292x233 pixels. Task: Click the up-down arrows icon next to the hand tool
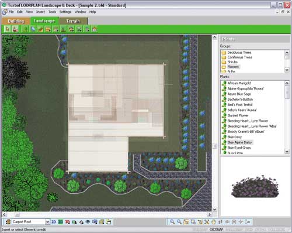(x=220, y=222)
